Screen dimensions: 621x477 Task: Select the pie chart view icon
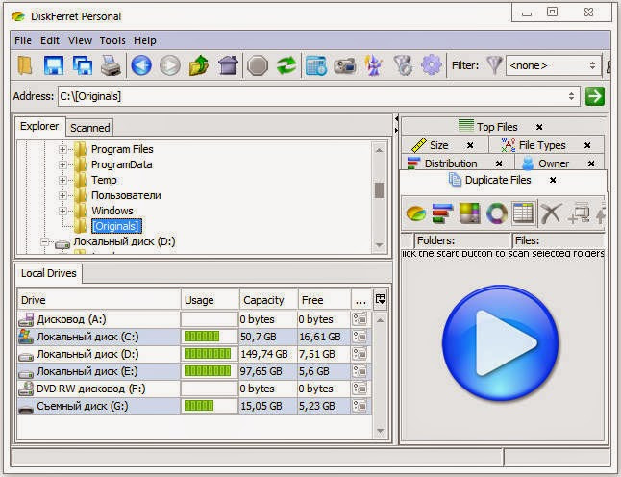pos(416,213)
